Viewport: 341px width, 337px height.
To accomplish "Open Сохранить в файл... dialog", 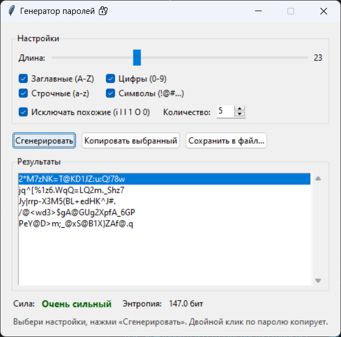I will pyautogui.click(x=226, y=141).
